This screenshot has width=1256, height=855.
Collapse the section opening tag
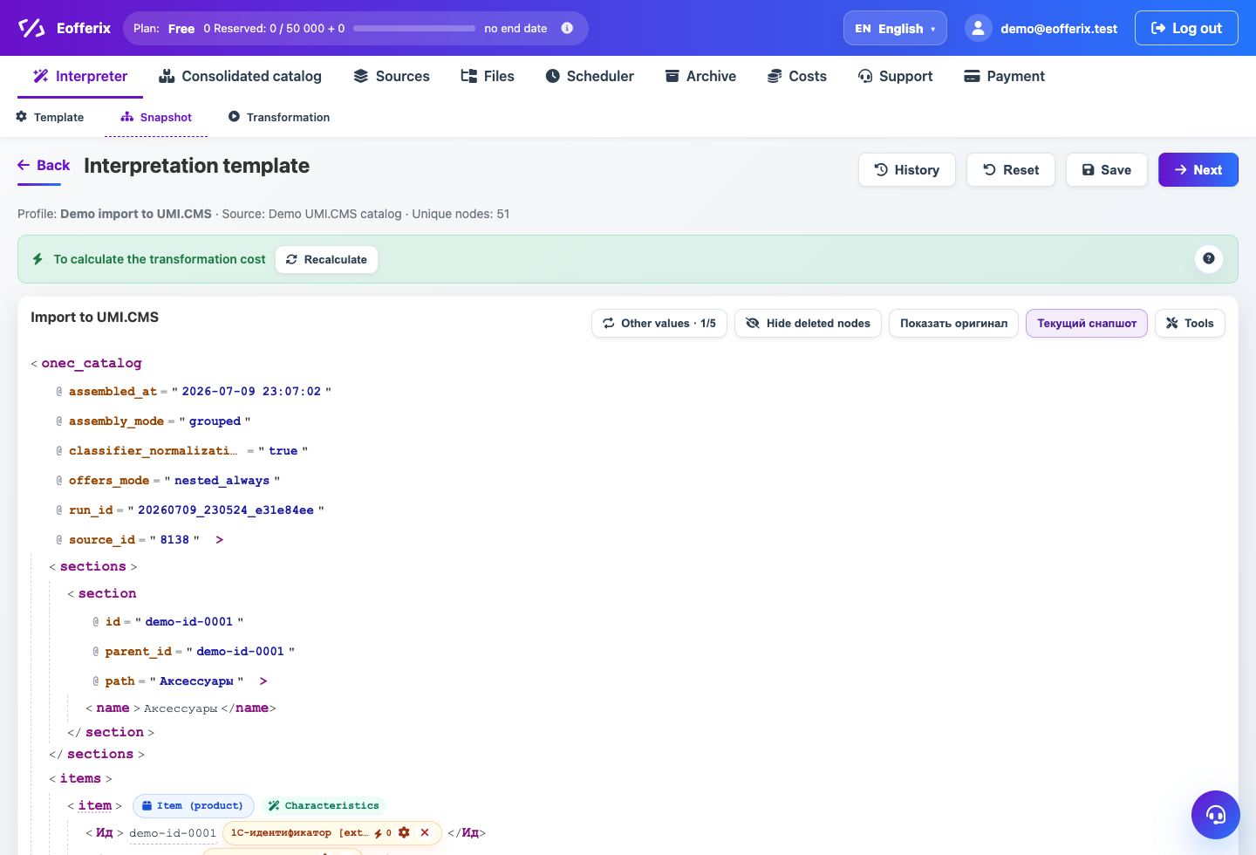click(x=107, y=593)
